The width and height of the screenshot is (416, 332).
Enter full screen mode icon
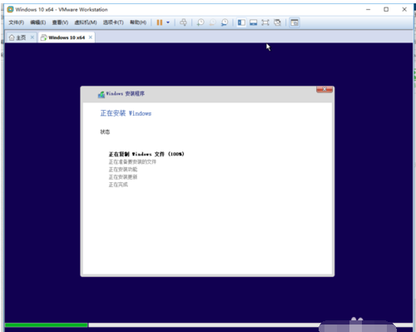pos(265,22)
